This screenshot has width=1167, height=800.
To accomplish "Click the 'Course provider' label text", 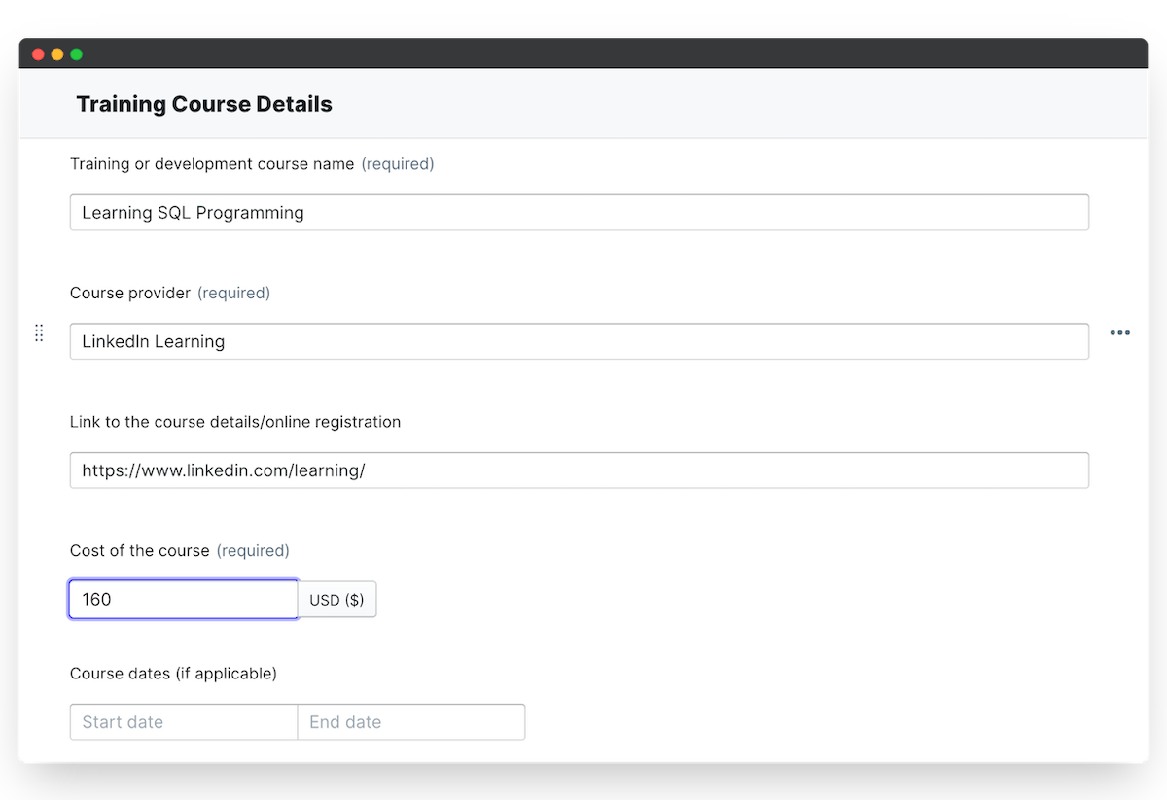I will pos(130,293).
